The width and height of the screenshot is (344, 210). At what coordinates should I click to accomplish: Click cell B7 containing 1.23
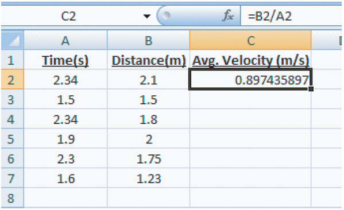click(x=148, y=178)
